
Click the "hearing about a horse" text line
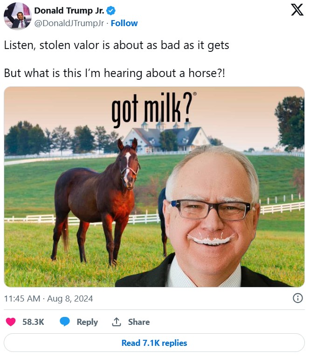pyautogui.click(x=115, y=73)
